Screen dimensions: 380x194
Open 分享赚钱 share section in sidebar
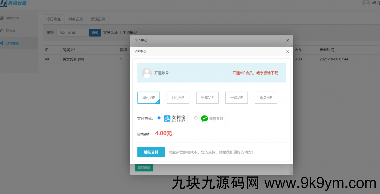click(x=12, y=43)
